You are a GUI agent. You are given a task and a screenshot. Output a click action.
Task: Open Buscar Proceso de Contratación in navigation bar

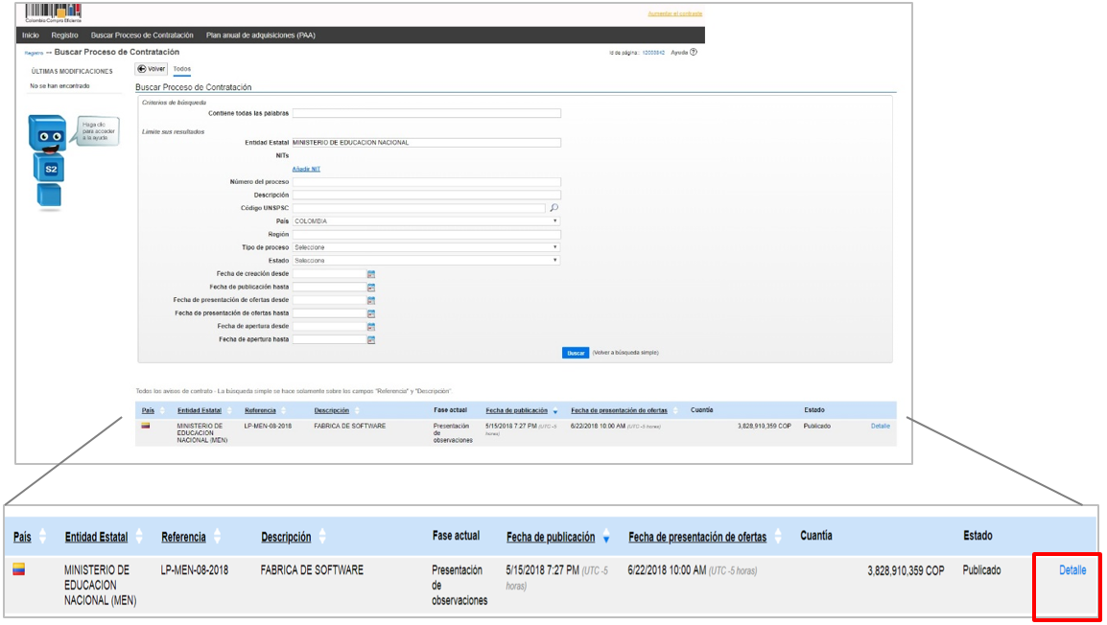pyautogui.click(x=142, y=35)
